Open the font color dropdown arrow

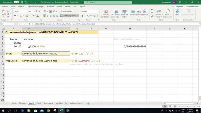coord(40,16)
